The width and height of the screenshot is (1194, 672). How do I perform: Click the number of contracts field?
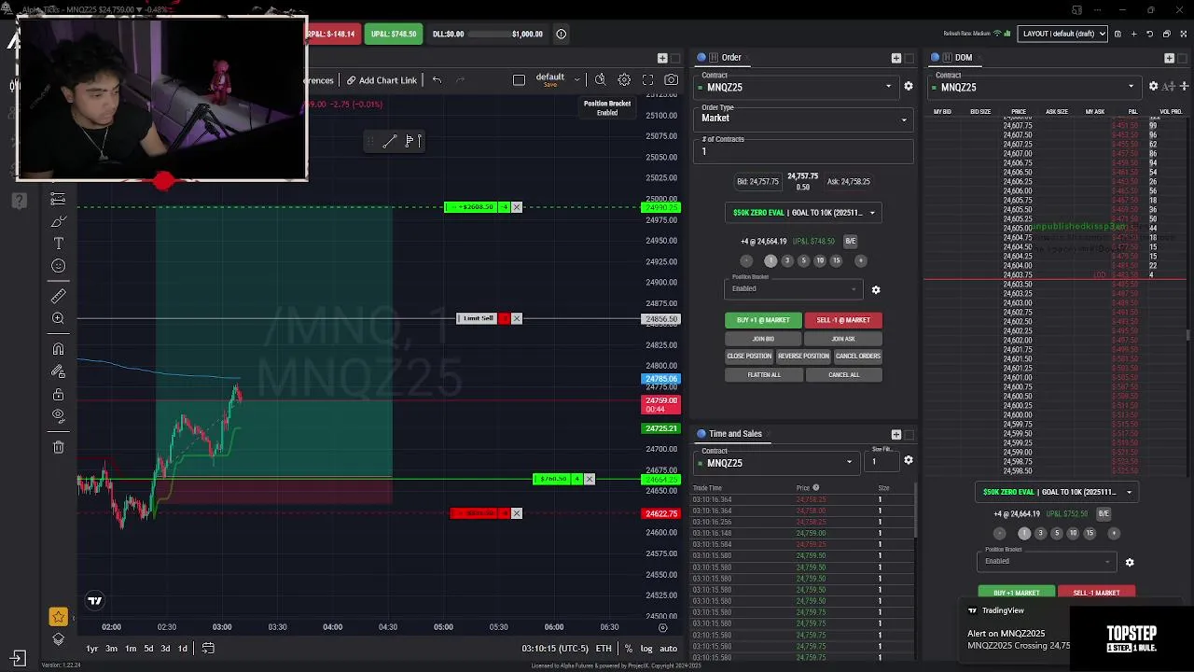pyautogui.click(x=804, y=150)
